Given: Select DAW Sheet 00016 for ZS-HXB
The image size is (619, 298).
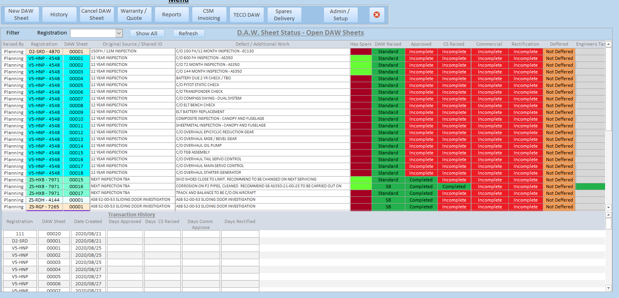Looking at the screenshot, I should (76, 186).
